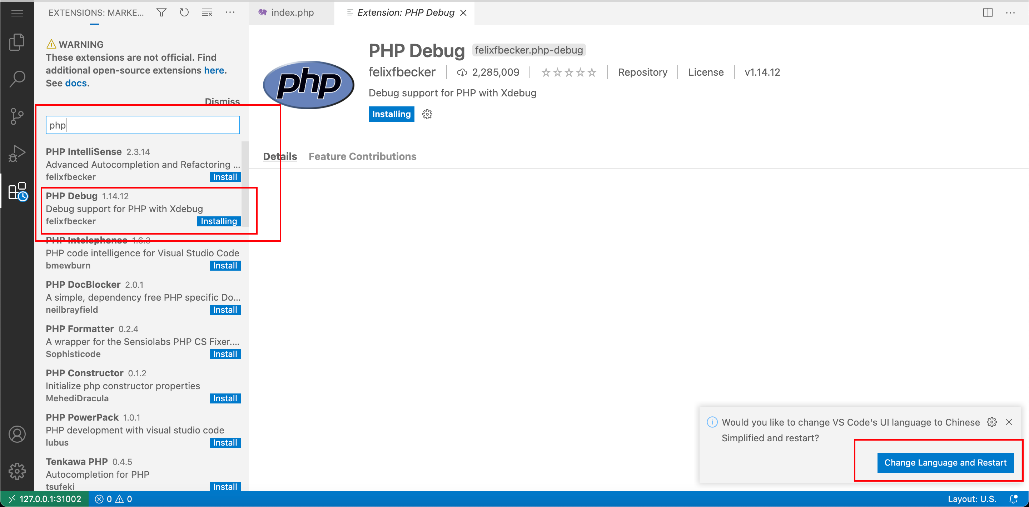Open the Explorer files icon

coord(17,42)
